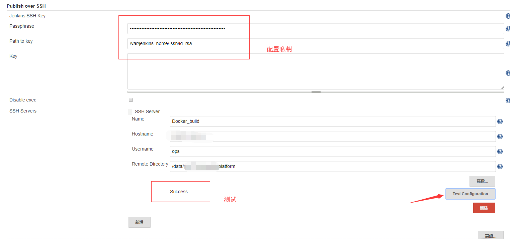This screenshot has height=239, width=510.
Task: Click the Test Configuration button
Action: [x=470, y=194]
